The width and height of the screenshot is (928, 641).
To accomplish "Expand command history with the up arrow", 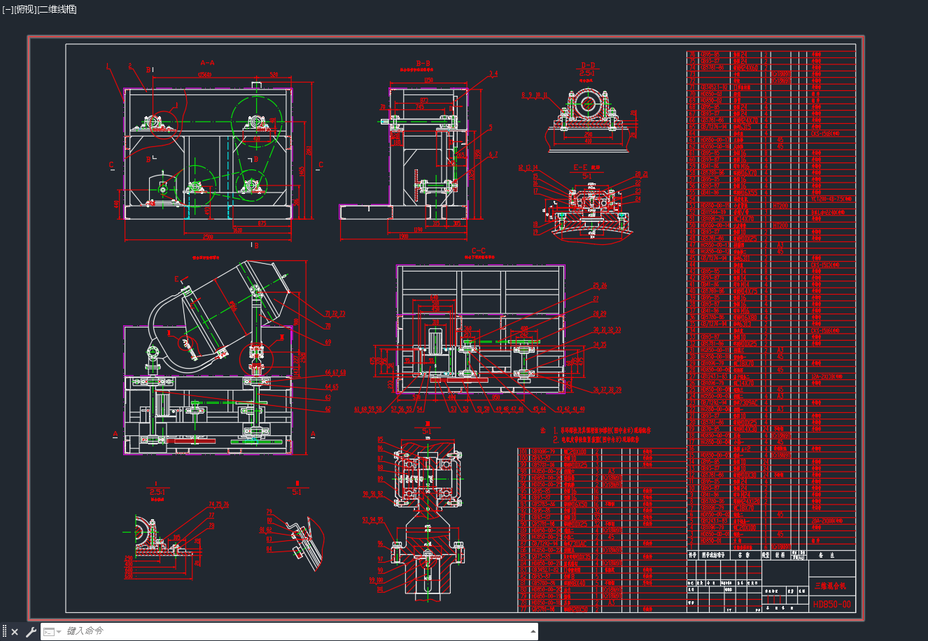I will point(533,631).
